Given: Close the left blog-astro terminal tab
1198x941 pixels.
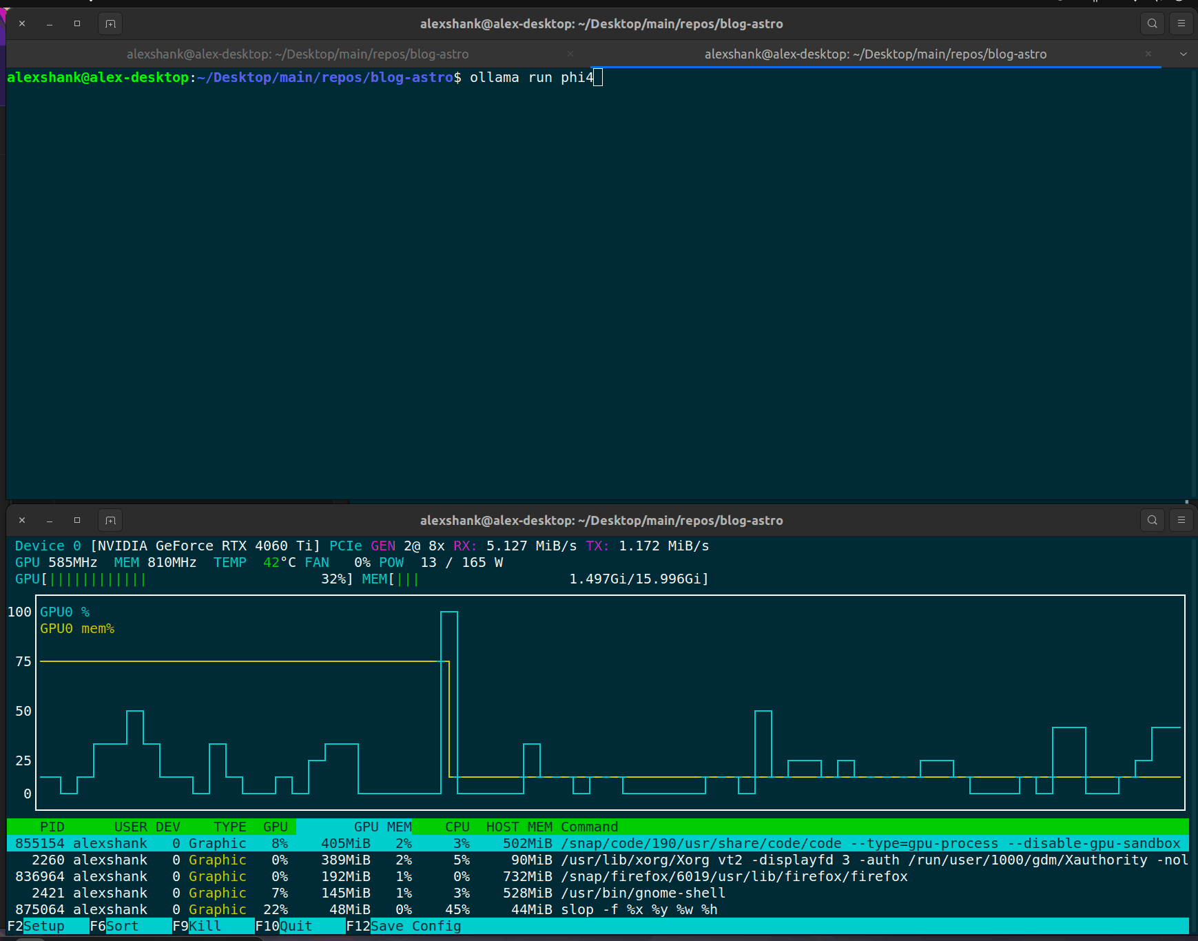Looking at the screenshot, I should [x=570, y=54].
